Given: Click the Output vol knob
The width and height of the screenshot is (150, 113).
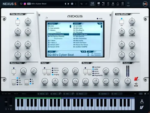Looking at the screenshot, I should pyautogui.click(x=128, y=81).
